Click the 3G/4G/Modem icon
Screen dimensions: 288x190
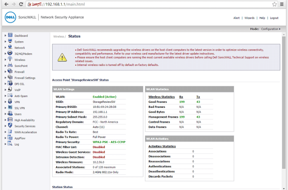[x=10, y=53]
